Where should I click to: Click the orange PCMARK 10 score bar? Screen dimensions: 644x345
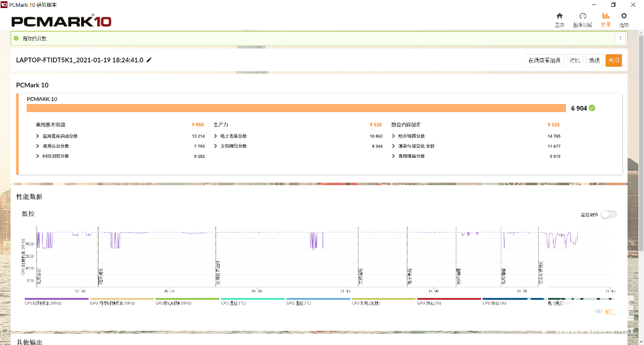pos(297,108)
